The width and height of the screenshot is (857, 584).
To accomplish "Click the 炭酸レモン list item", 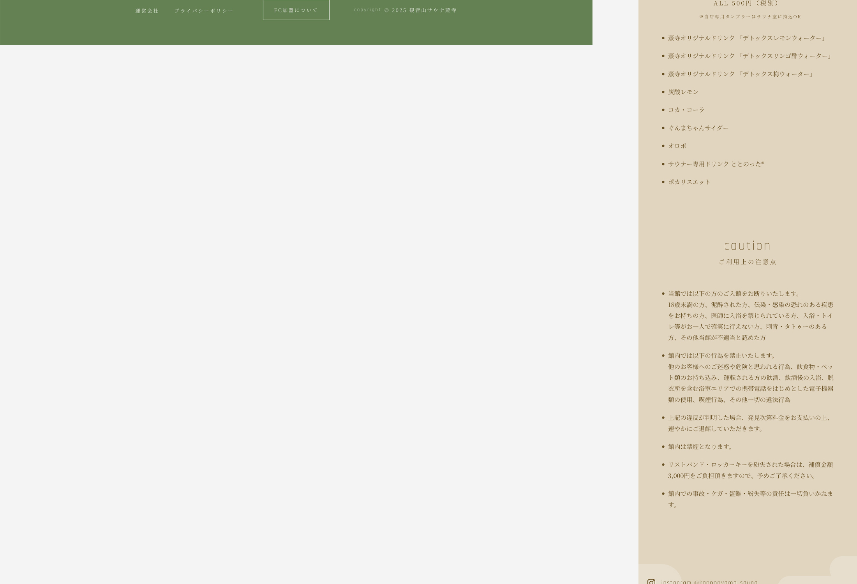I will (683, 92).
